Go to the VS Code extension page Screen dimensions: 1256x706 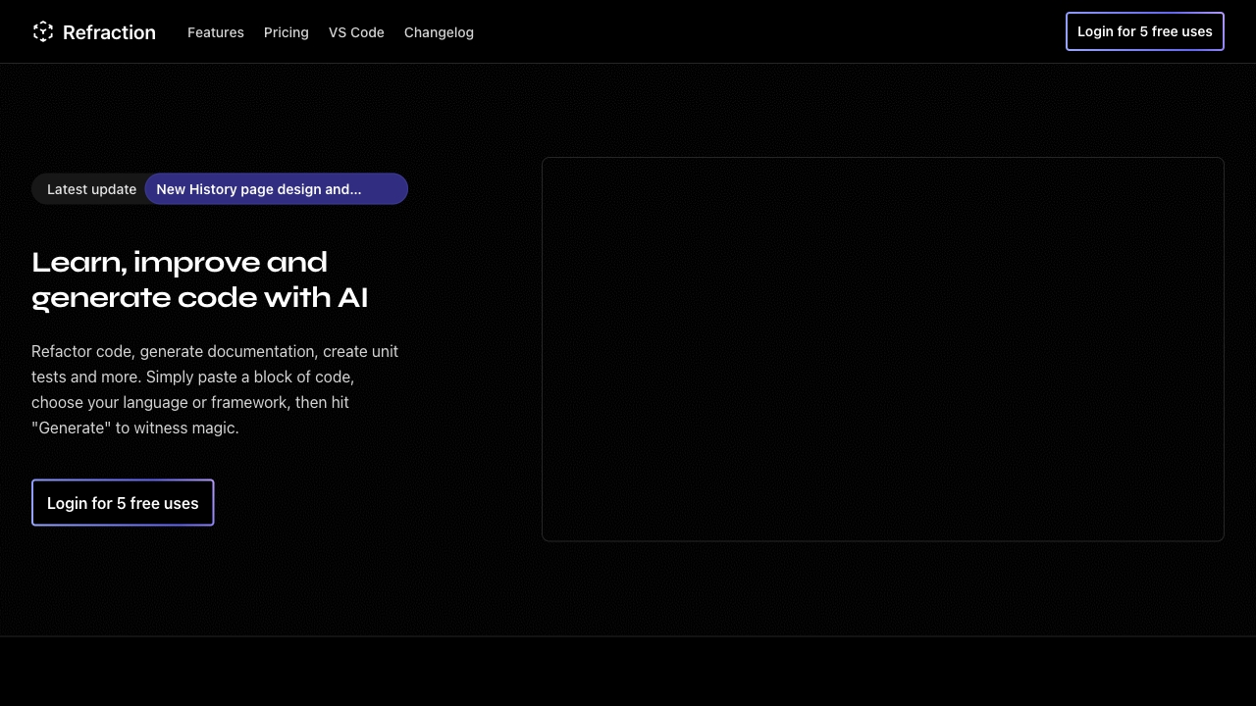coord(356,32)
